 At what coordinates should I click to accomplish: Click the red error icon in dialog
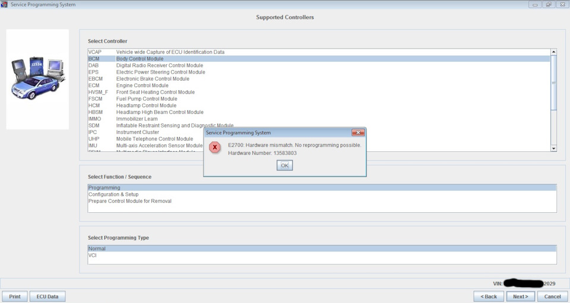tap(214, 147)
